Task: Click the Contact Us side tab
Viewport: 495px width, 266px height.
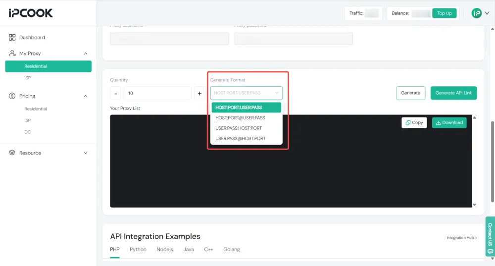Action: click(x=490, y=237)
